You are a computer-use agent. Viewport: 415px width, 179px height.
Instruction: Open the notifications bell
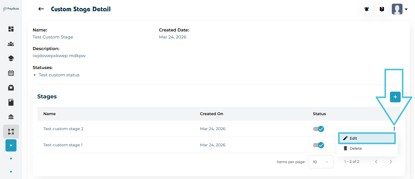366,9
